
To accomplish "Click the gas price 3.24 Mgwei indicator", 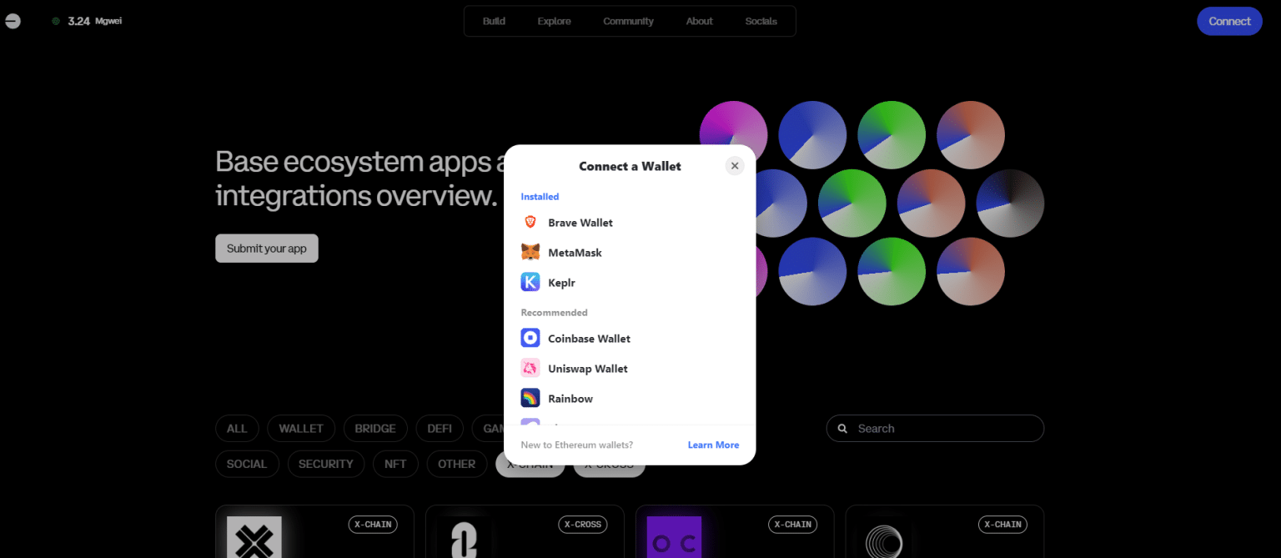I will [87, 21].
